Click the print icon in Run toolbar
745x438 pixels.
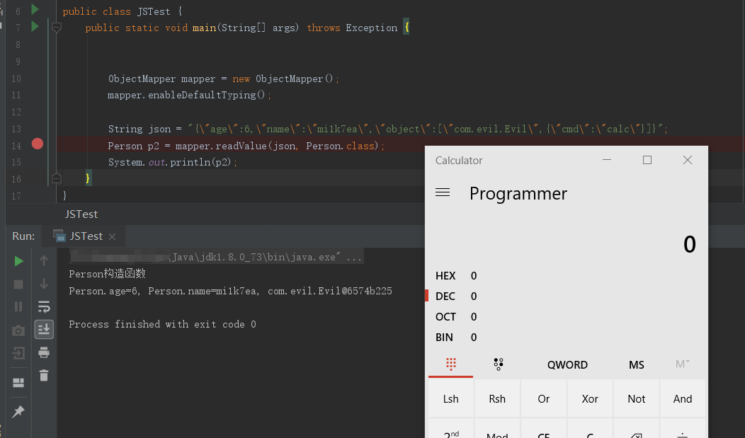tap(44, 352)
